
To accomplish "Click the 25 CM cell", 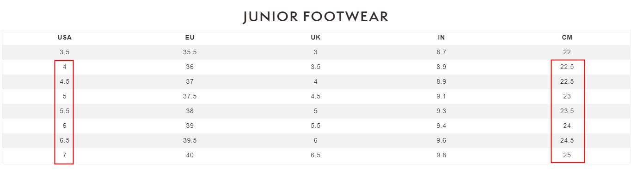I will pos(567,155).
